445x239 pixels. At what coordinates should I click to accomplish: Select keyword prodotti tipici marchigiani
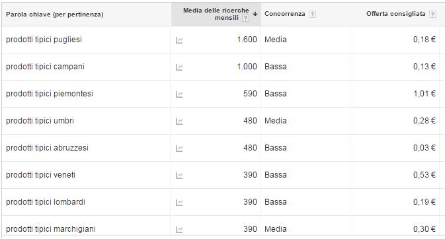(51, 229)
